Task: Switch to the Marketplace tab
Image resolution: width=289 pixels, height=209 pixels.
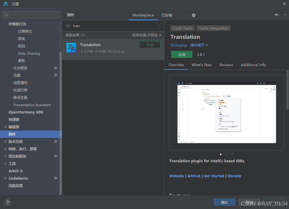Action: click(143, 15)
